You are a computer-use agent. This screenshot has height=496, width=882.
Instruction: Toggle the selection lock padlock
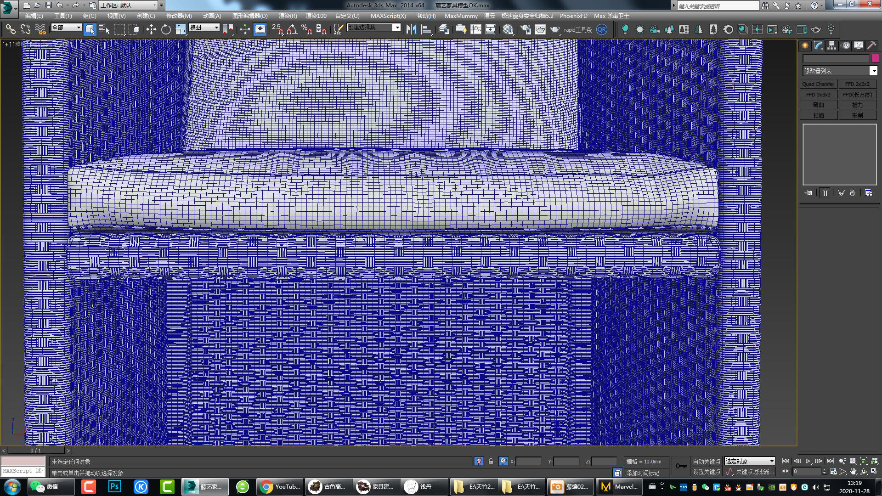[x=491, y=461]
